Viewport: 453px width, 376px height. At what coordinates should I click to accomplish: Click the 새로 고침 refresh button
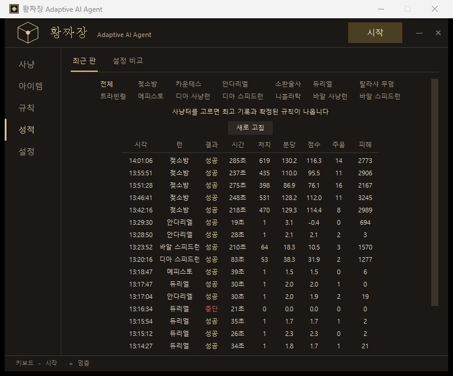250,128
